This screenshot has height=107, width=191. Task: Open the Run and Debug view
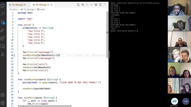pyautogui.click(x=3, y=30)
